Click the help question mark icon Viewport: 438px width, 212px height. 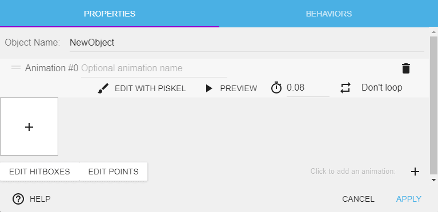pyautogui.click(x=18, y=199)
